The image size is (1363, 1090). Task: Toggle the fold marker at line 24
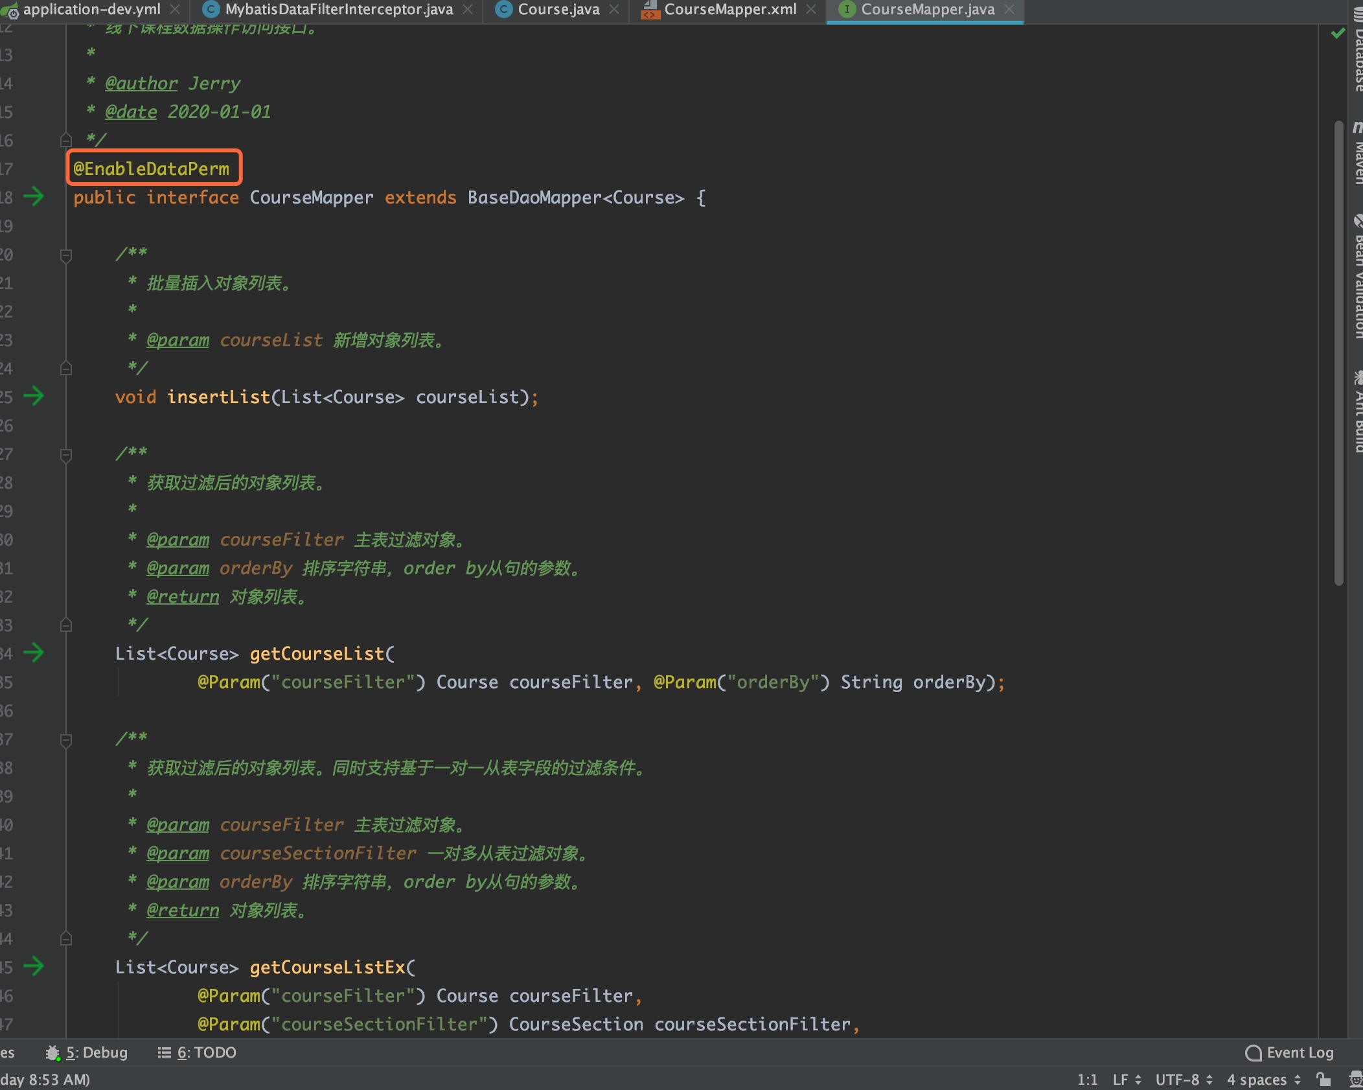pyautogui.click(x=65, y=368)
